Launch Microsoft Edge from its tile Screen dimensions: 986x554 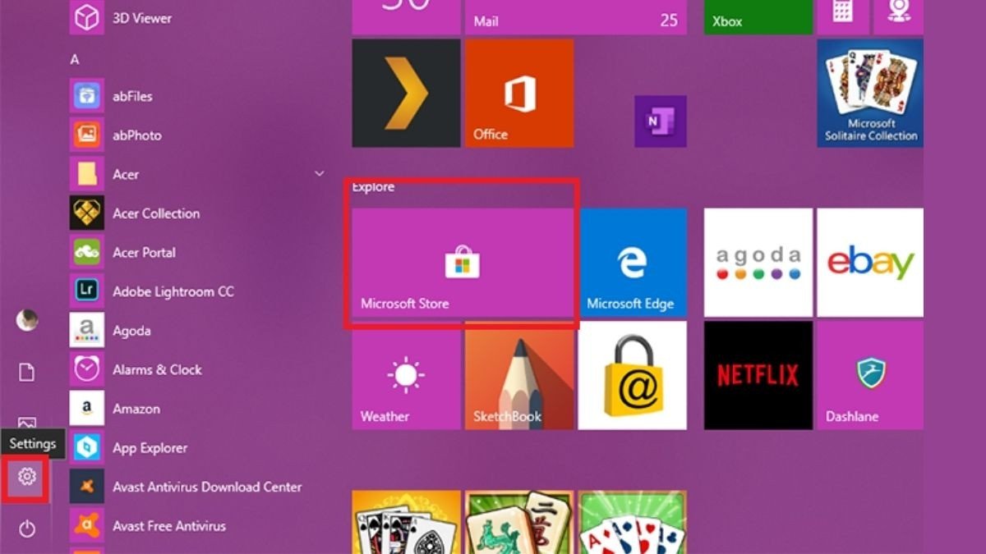point(633,263)
